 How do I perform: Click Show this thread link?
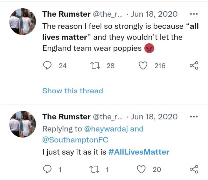[x=72, y=91]
